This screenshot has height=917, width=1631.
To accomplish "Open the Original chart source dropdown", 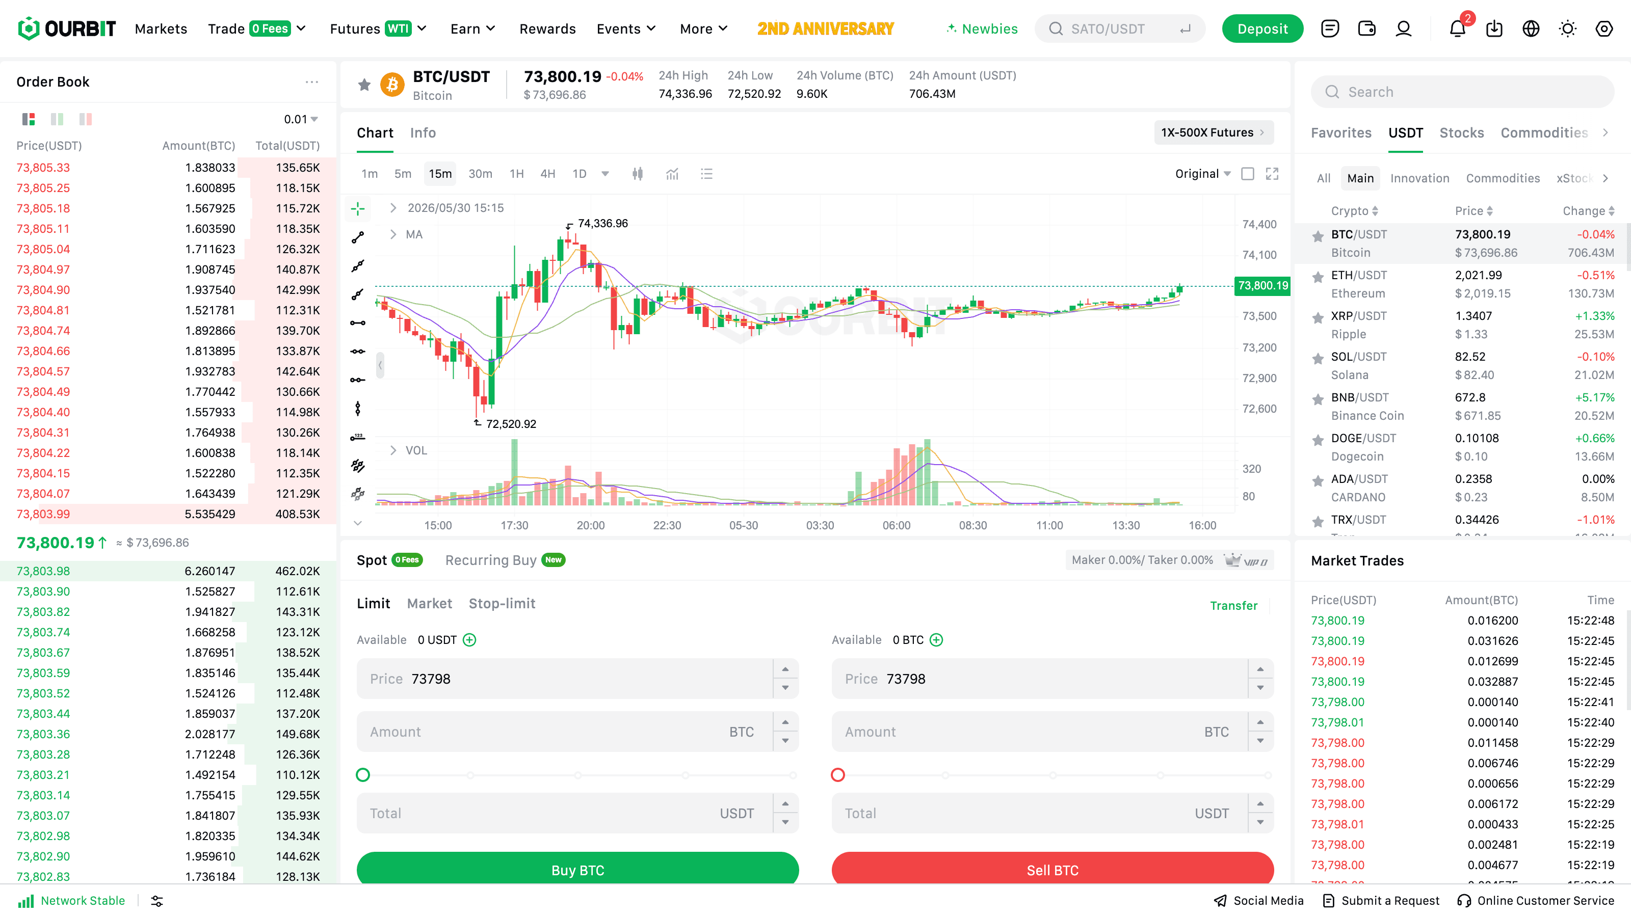I will 1203,173.
